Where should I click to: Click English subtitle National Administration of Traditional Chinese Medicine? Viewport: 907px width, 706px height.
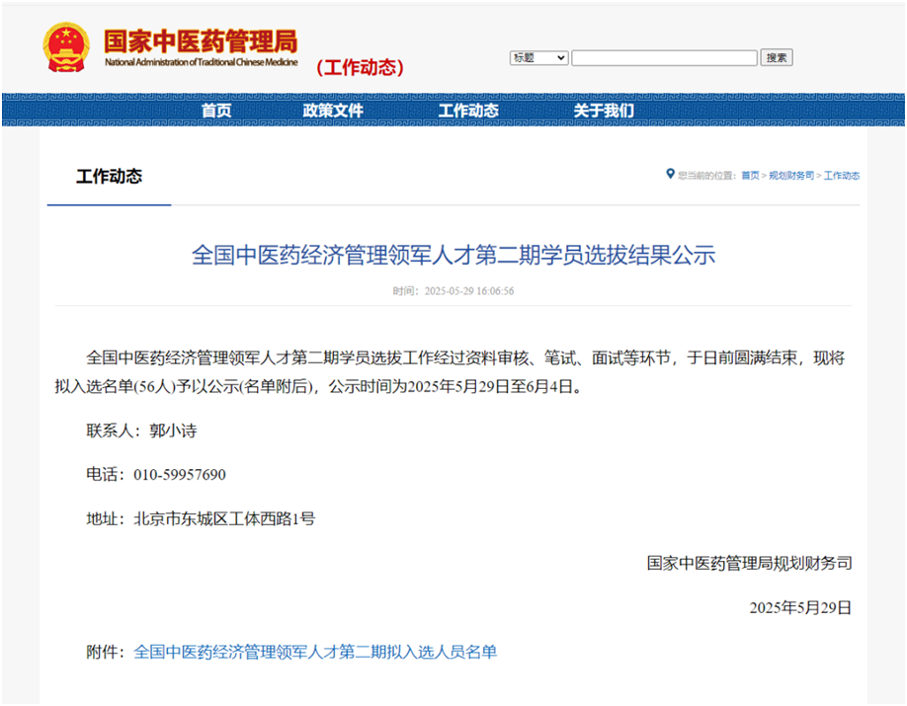202,62
